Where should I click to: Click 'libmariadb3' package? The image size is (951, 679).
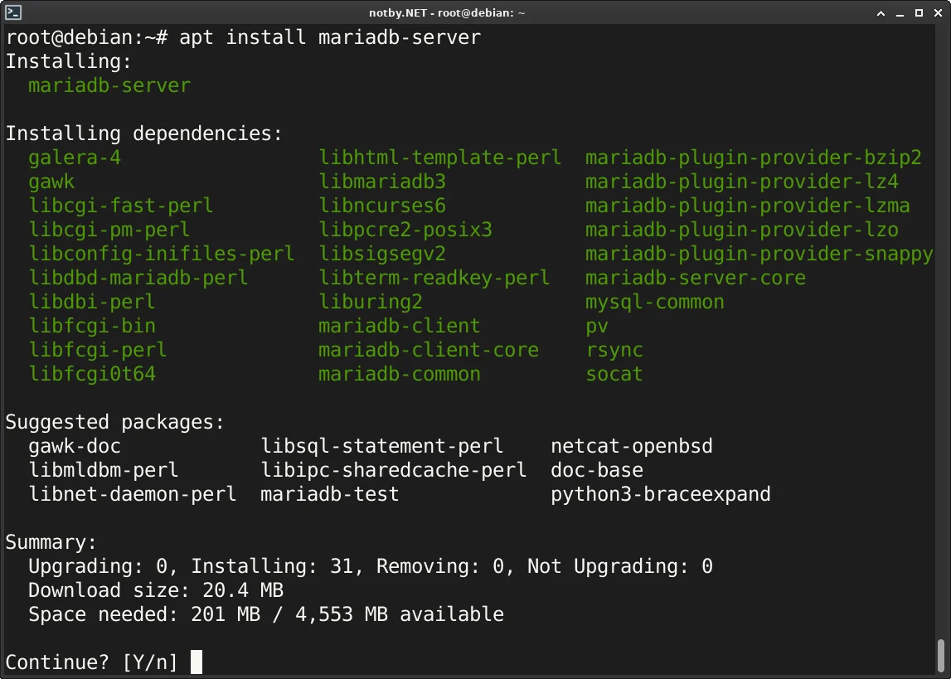pos(383,182)
